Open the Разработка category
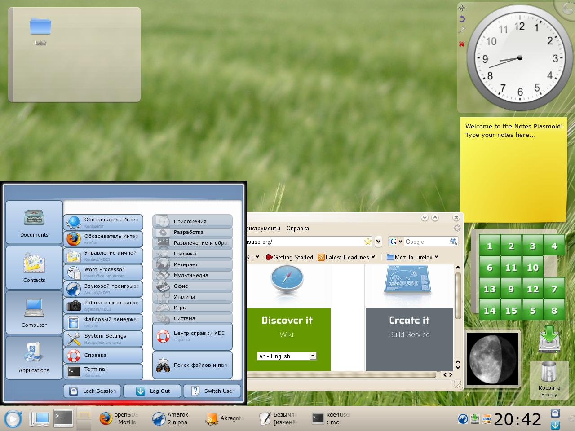 pyautogui.click(x=192, y=232)
